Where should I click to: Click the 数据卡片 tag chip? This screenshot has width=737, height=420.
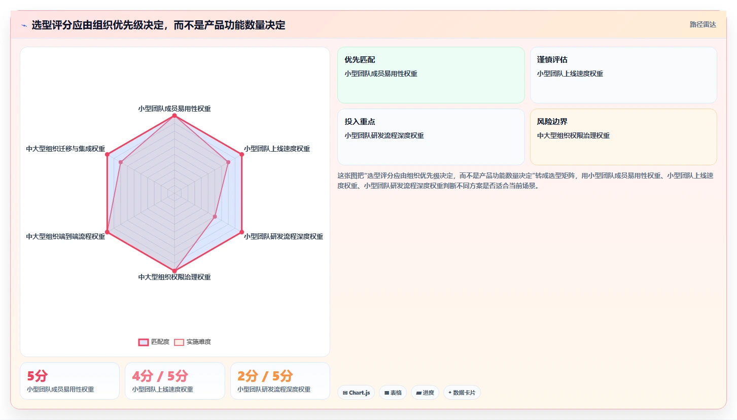point(462,393)
